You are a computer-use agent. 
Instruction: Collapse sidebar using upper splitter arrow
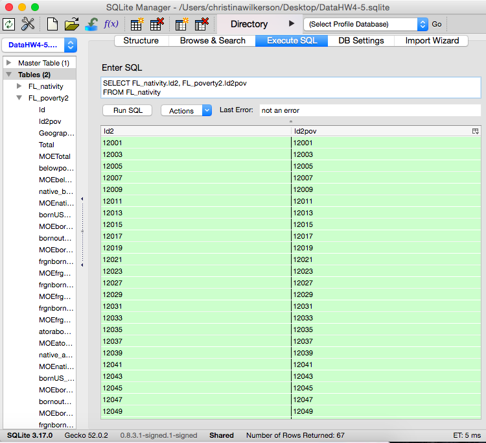tap(82, 199)
